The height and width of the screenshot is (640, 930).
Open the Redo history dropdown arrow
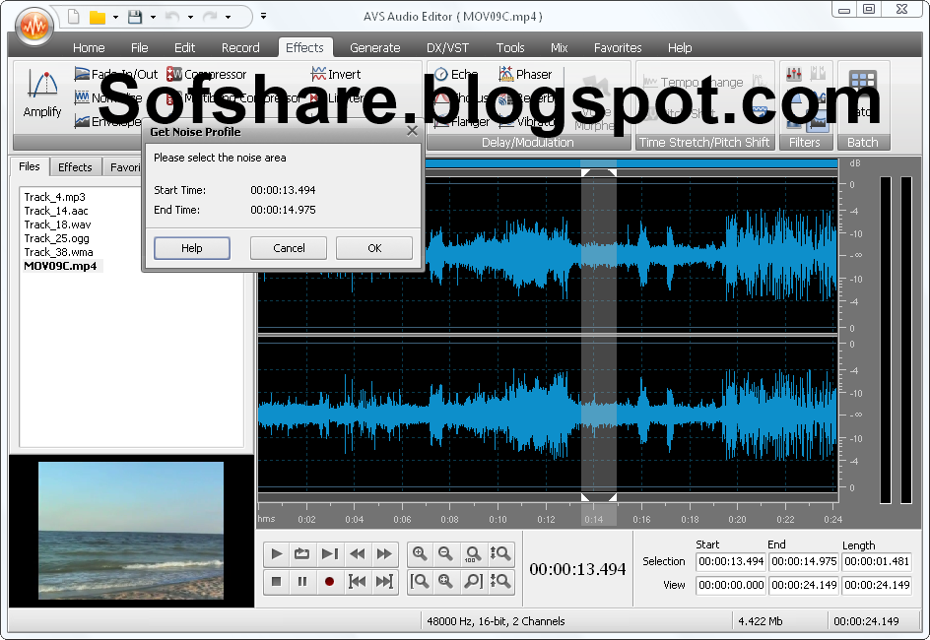[x=228, y=17]
